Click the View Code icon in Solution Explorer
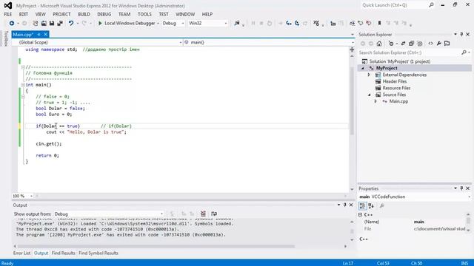Screen dimensions: 474x266 430,44
